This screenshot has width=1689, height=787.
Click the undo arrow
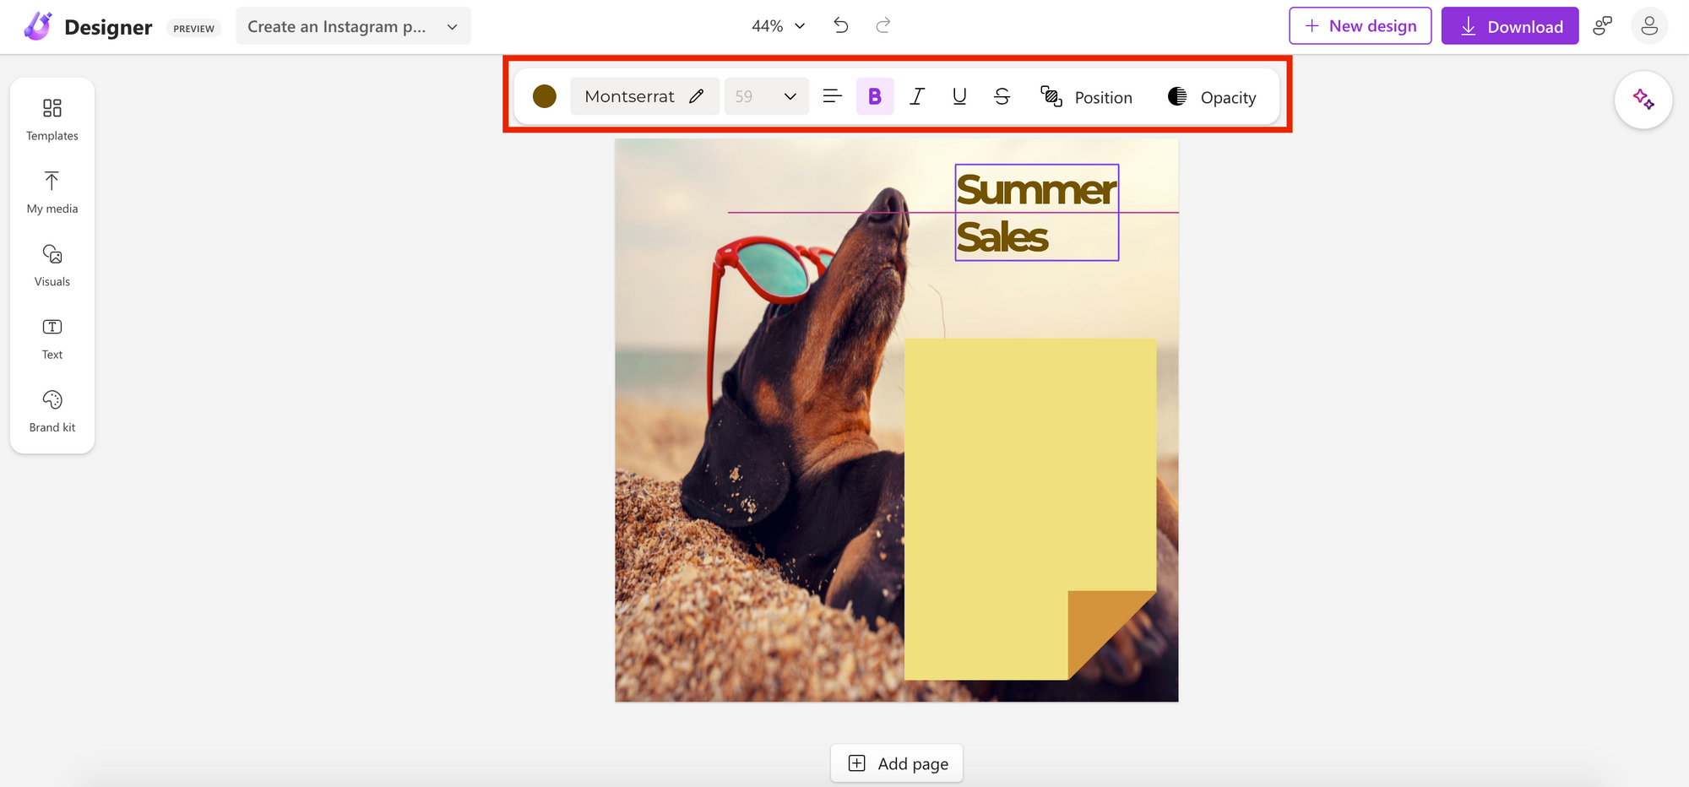[840, 26]
